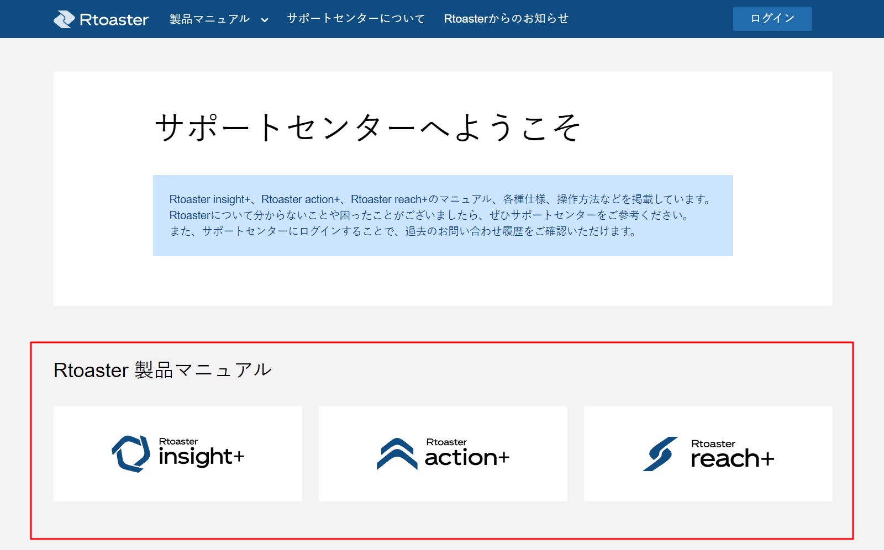Click the action+ double-chevron logo icon

397,454
